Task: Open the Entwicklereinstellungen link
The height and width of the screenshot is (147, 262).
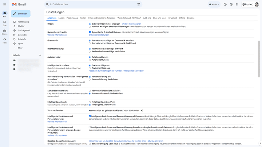Action: [x=99, y=35]
